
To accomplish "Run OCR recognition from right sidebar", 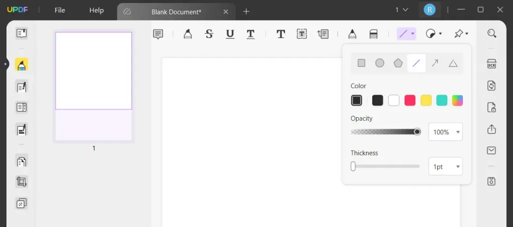I will tap(491, 64).
